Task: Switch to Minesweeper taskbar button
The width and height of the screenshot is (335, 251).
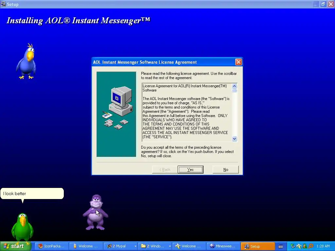Action: (x=223, y=246)
